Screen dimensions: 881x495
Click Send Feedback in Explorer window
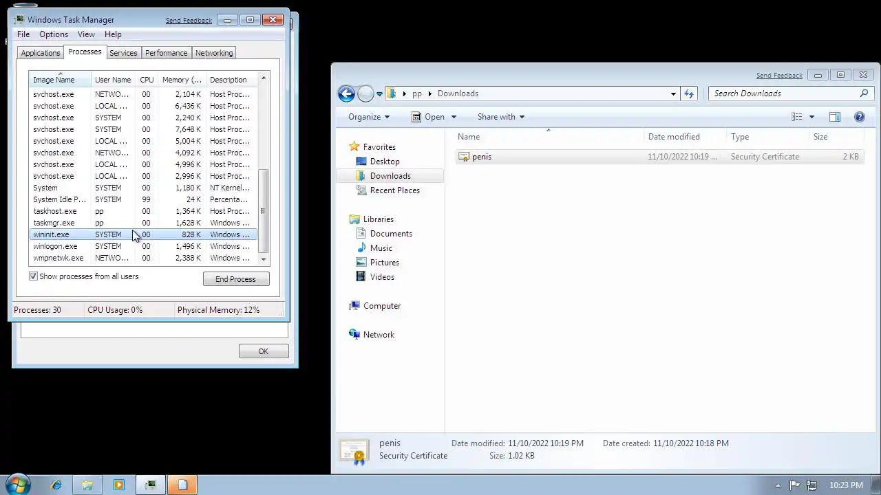click(x=779, y=76)
